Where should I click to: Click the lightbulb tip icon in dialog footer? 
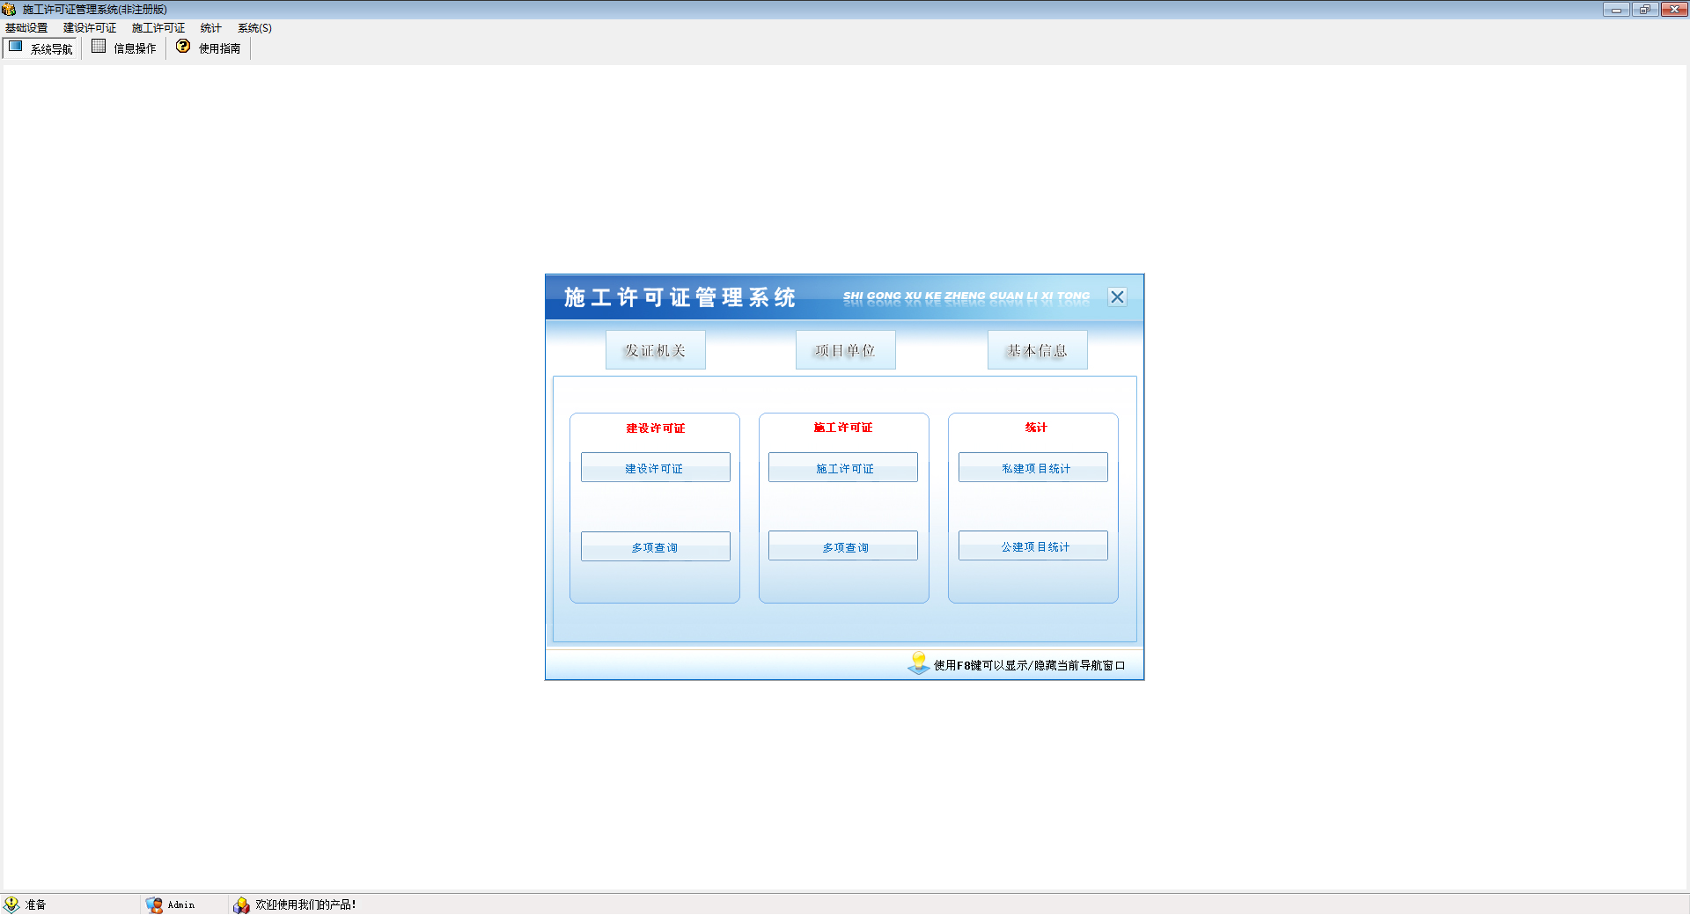pyautogui.click(x=919, y=663)
